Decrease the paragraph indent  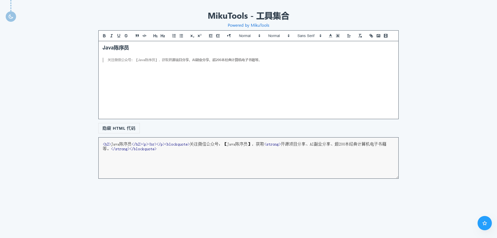(211, 36)
